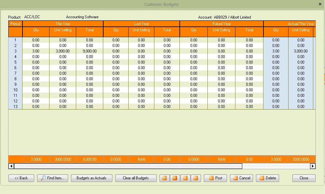The image size is (325, 194).
Task: Close the Customer Budgets window
Action: coord(320,4)
